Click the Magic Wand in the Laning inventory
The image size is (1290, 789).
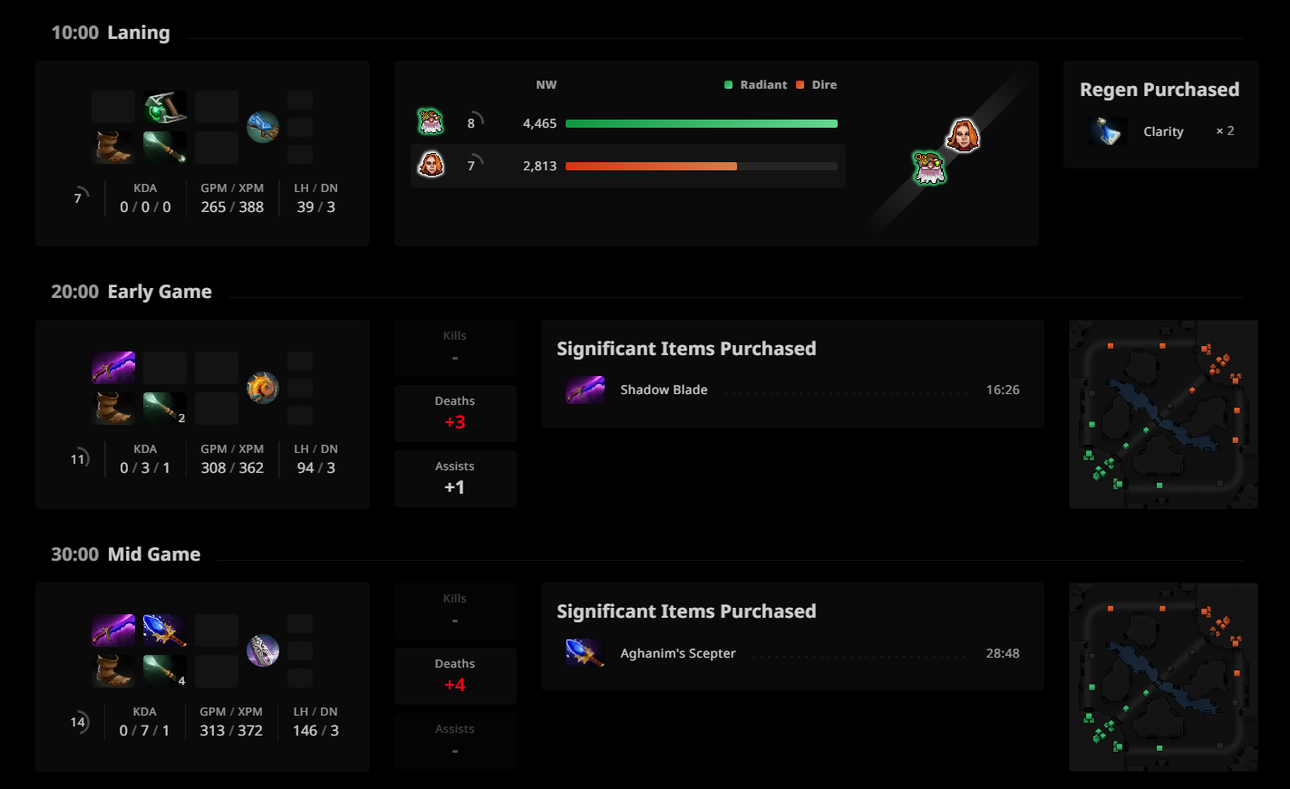point(165,147)
